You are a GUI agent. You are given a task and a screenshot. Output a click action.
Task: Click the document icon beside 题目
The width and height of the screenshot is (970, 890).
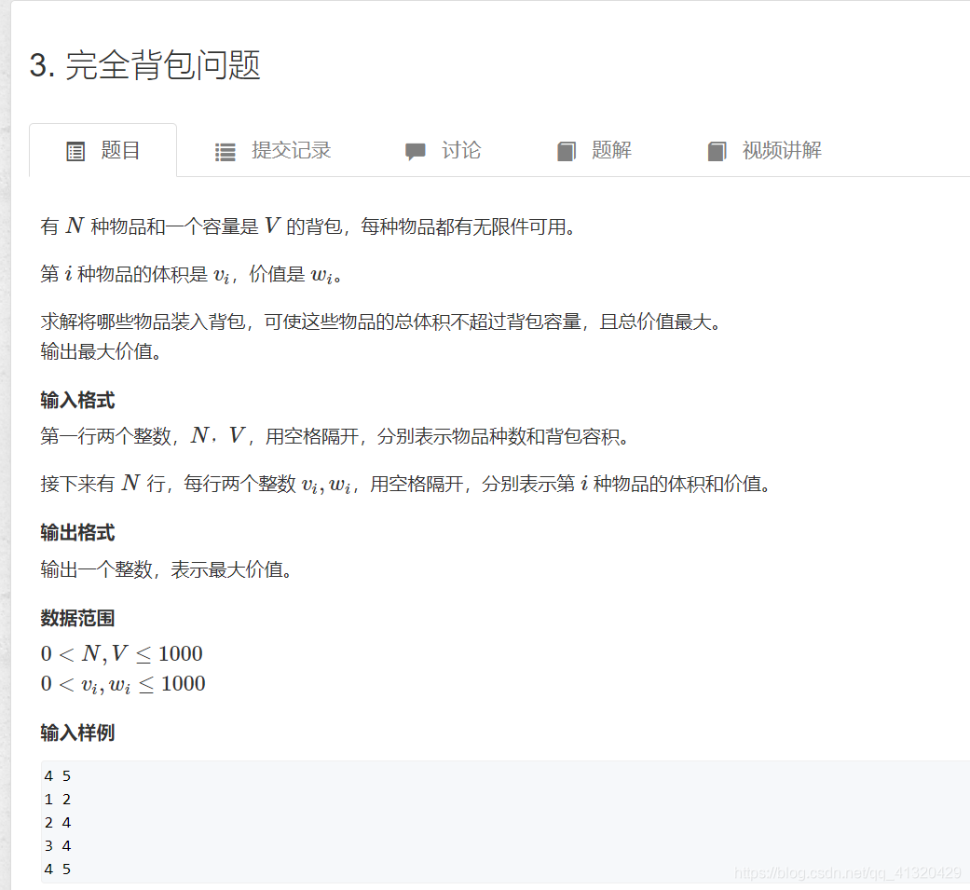[75, 151]
